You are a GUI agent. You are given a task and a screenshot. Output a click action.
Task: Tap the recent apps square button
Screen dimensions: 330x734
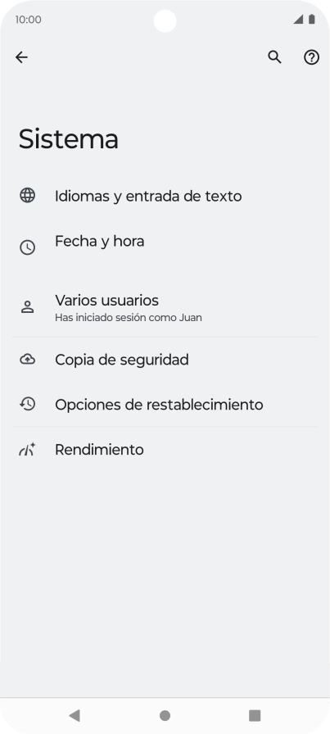(255, 715)
